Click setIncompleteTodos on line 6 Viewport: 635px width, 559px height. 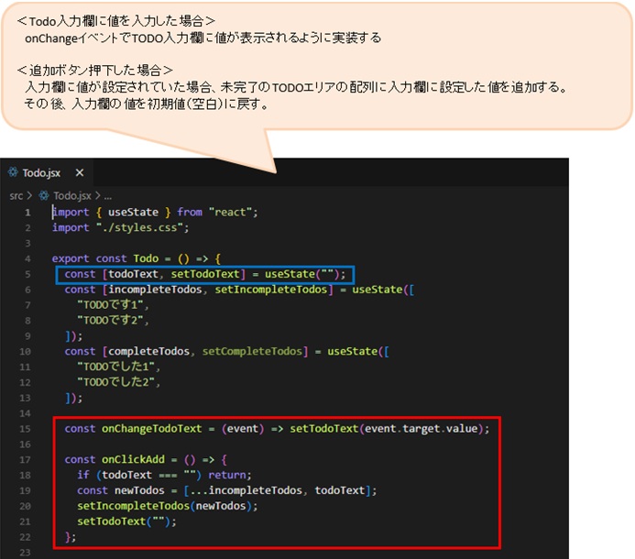(x=270, y=290)
